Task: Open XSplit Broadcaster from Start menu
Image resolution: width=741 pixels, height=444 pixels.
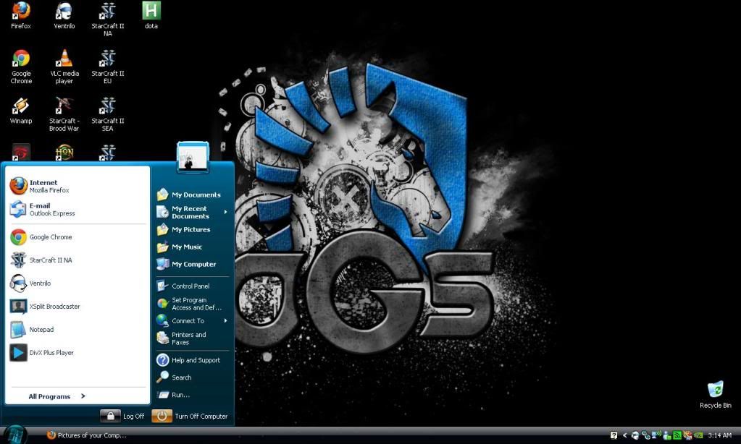Action: tap(54, 307)
